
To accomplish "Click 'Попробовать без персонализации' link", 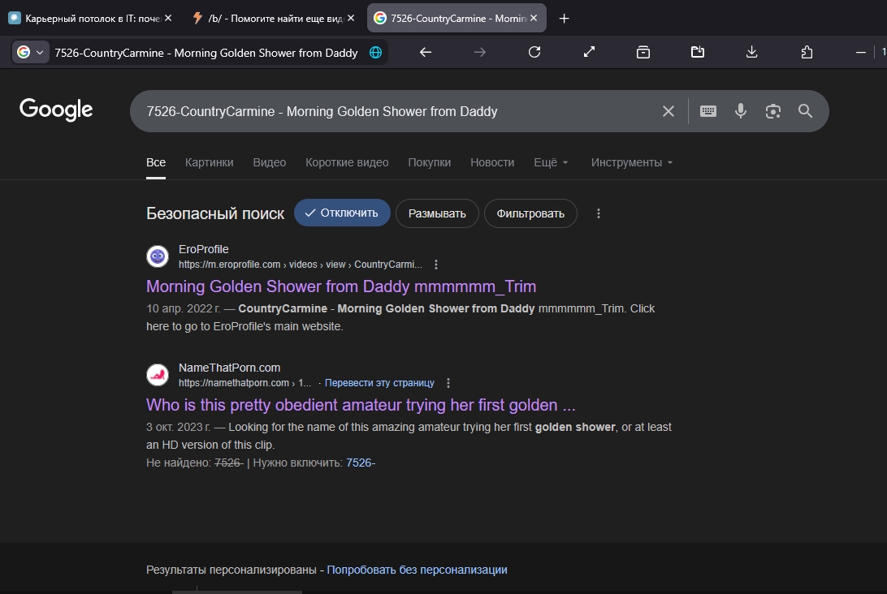I will click(x=417, y=570).
